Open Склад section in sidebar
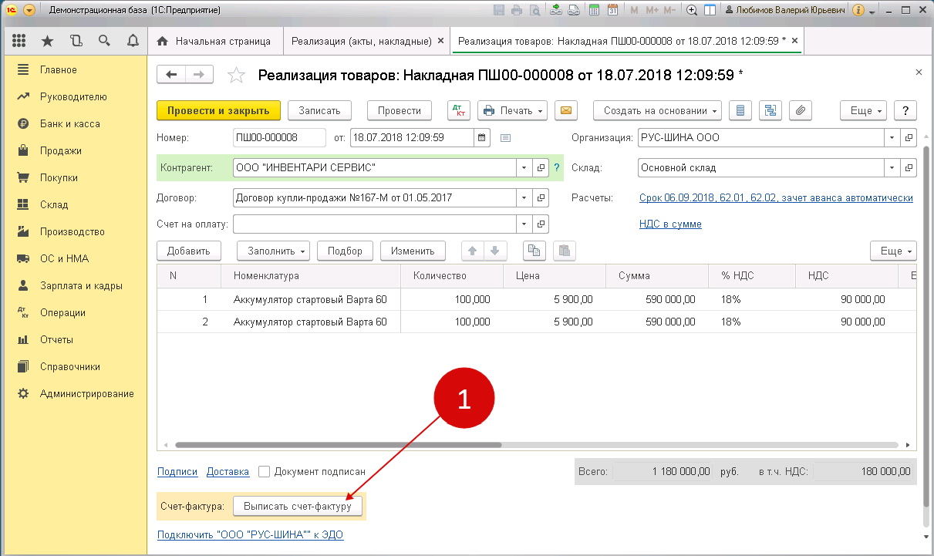 pos(54,204)
